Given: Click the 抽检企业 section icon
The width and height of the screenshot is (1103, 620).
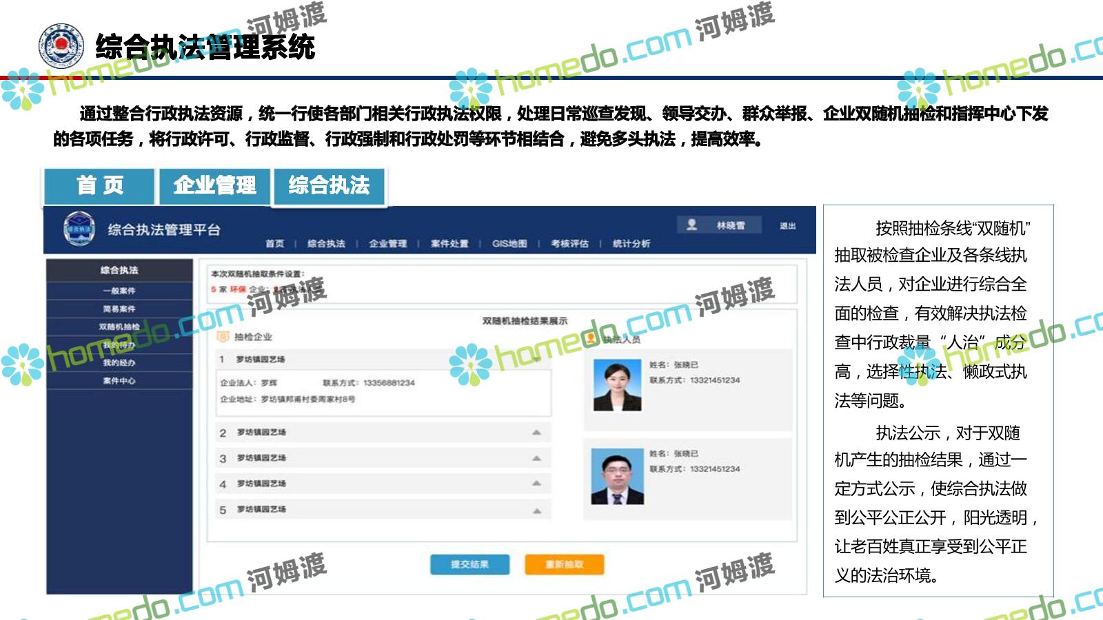Looking at the screenshot, I should tap(223, 337).
